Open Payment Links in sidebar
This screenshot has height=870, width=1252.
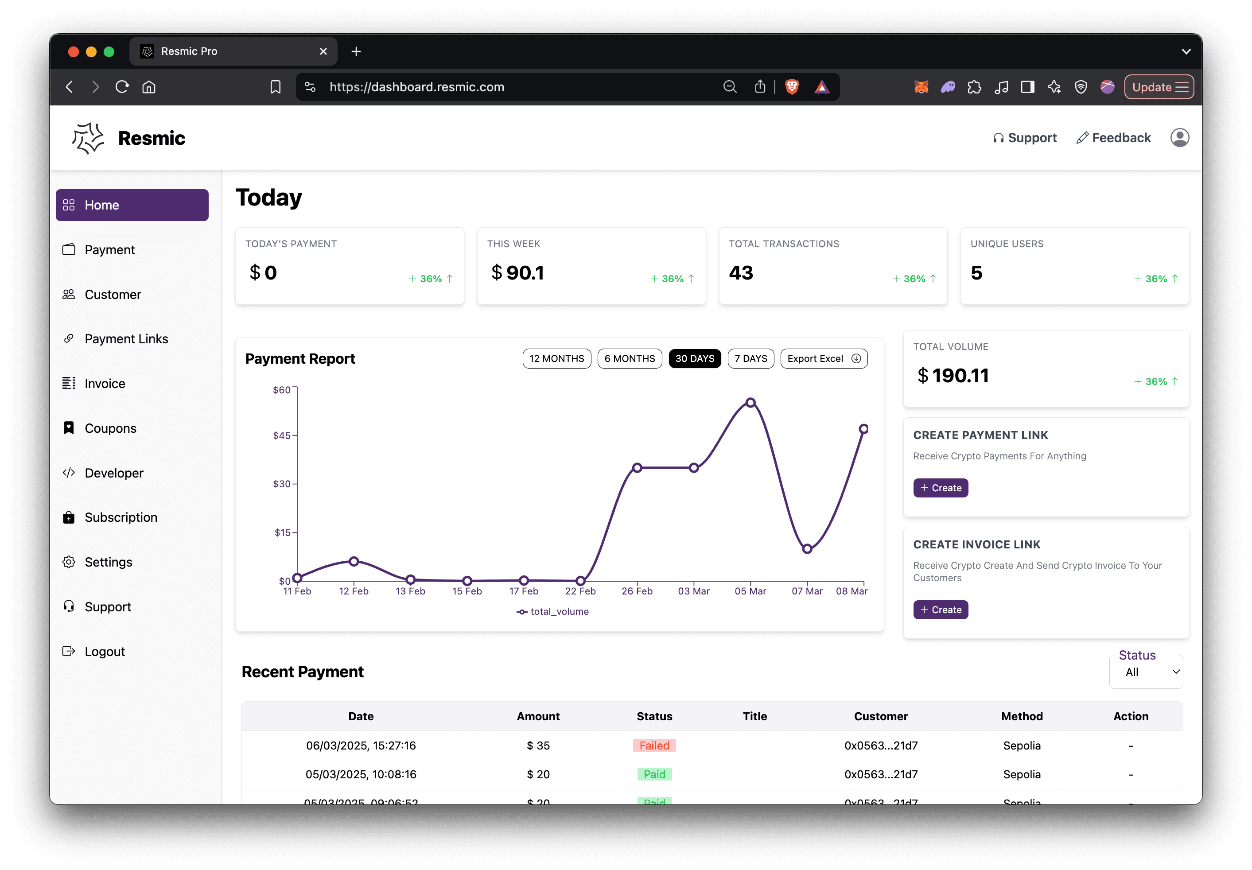126,339
